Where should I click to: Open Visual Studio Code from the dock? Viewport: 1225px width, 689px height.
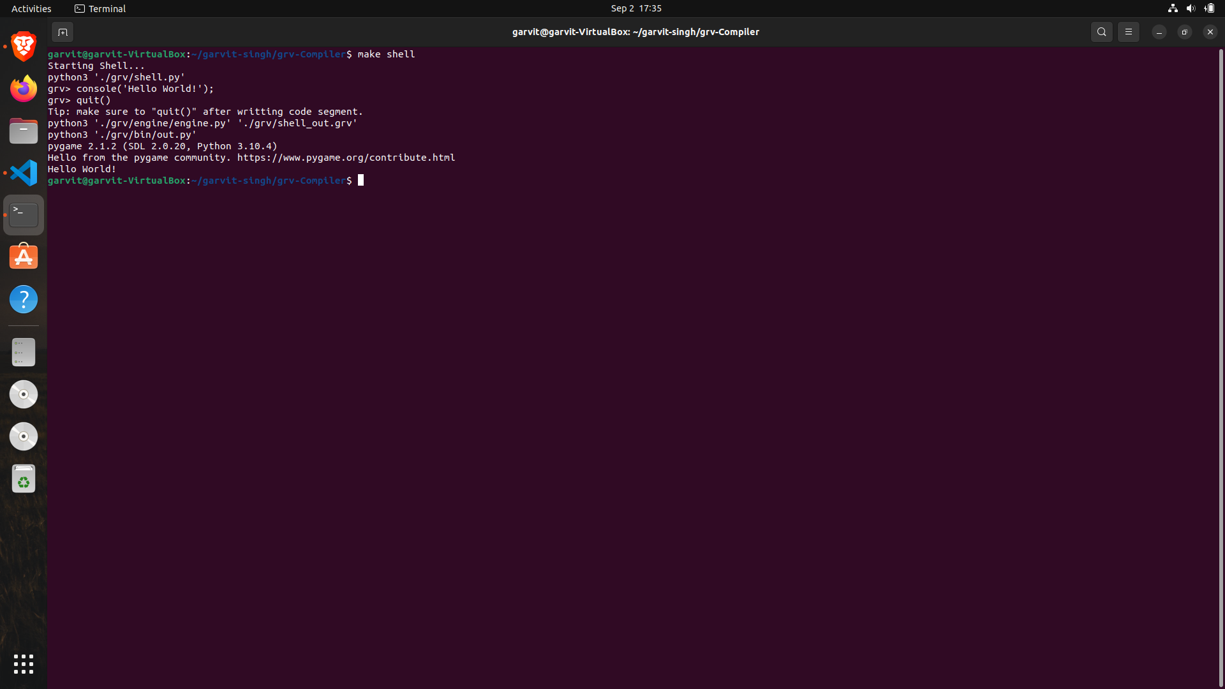tap(24, 173)
